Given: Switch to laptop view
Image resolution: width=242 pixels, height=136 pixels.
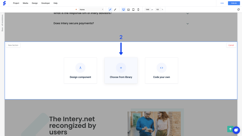Looking at the screenshot, I should (x=128, y=9).
